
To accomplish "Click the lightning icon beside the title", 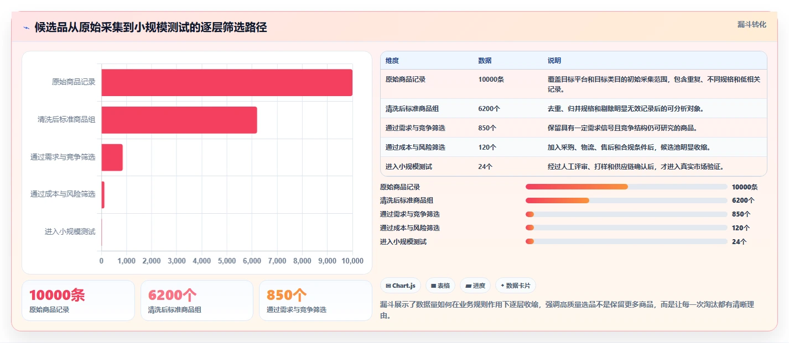I will click(26, 27).
